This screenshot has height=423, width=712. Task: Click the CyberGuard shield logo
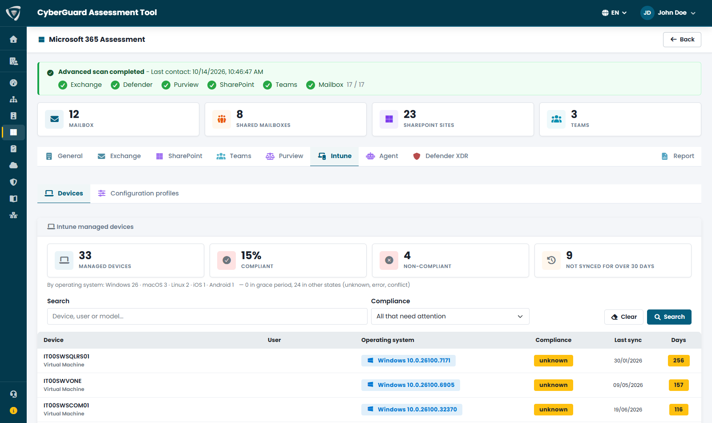click(x=13, y=13)
